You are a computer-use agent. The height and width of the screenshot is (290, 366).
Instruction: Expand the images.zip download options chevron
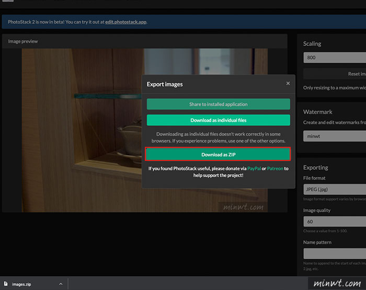coord(61,284)
